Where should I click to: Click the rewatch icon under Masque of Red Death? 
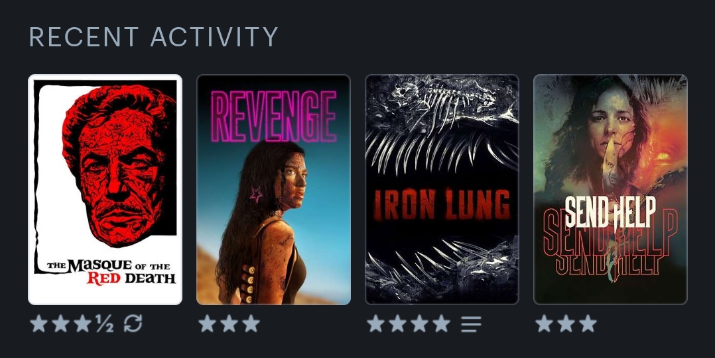pyautogui.click(x=133, y=324)
